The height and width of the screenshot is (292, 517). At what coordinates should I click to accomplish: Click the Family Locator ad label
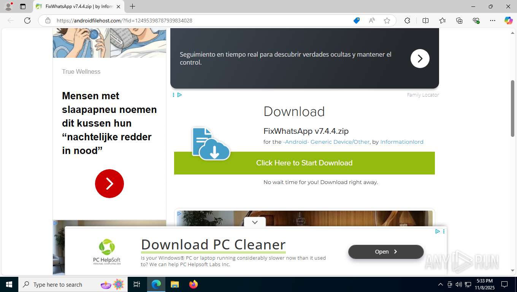[423, 95]
